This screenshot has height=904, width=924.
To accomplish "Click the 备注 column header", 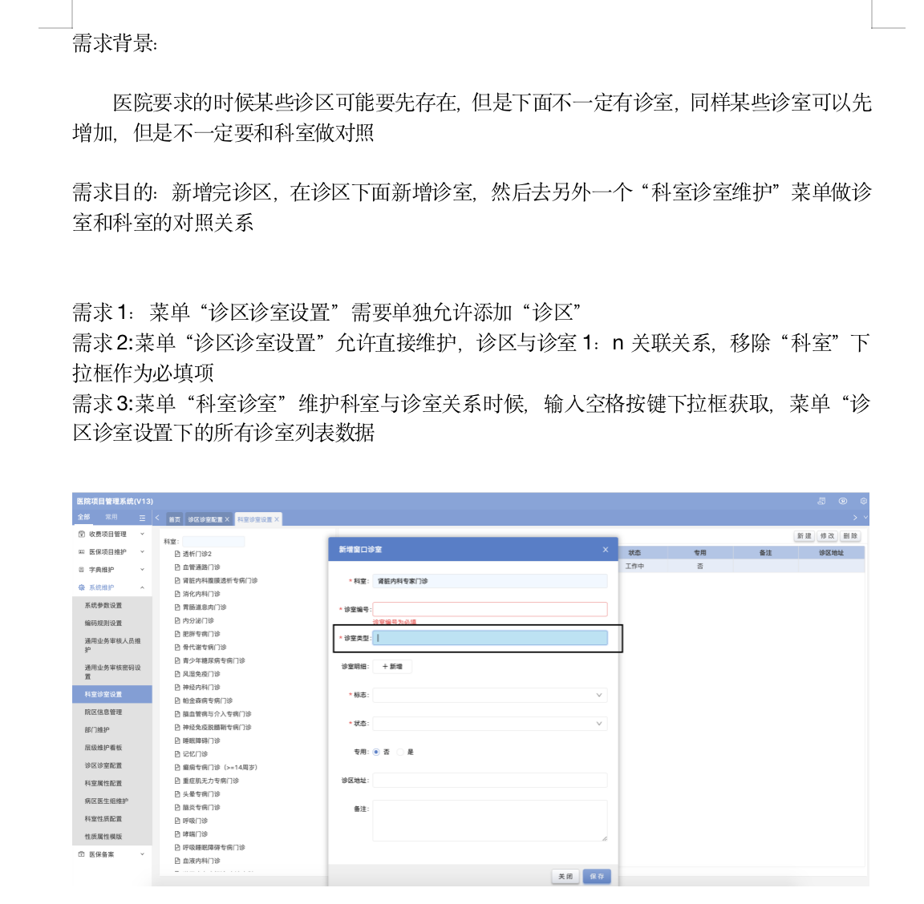I will 765,552.
